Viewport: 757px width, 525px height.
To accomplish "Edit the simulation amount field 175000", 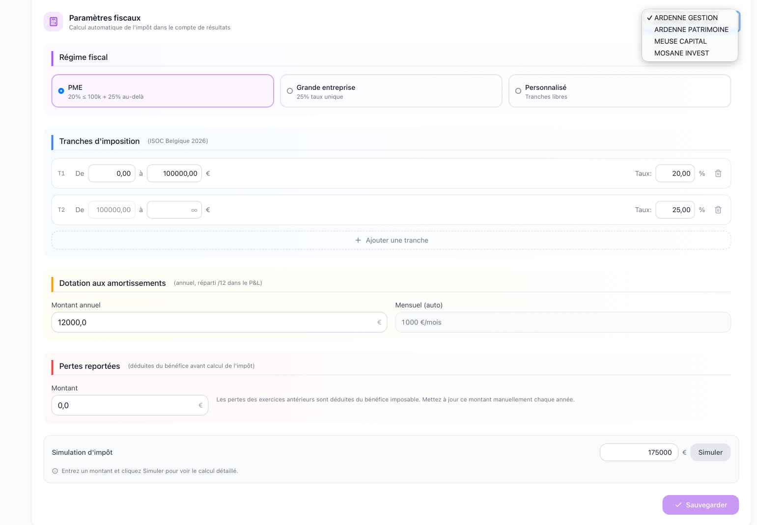I will pyautogui.click(x=639, y=452).
